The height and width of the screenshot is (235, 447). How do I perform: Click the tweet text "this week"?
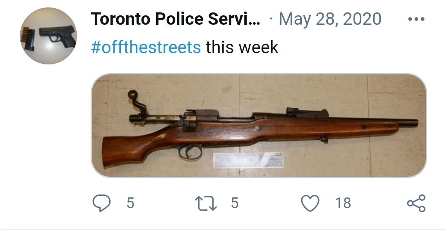coord(242,47)
